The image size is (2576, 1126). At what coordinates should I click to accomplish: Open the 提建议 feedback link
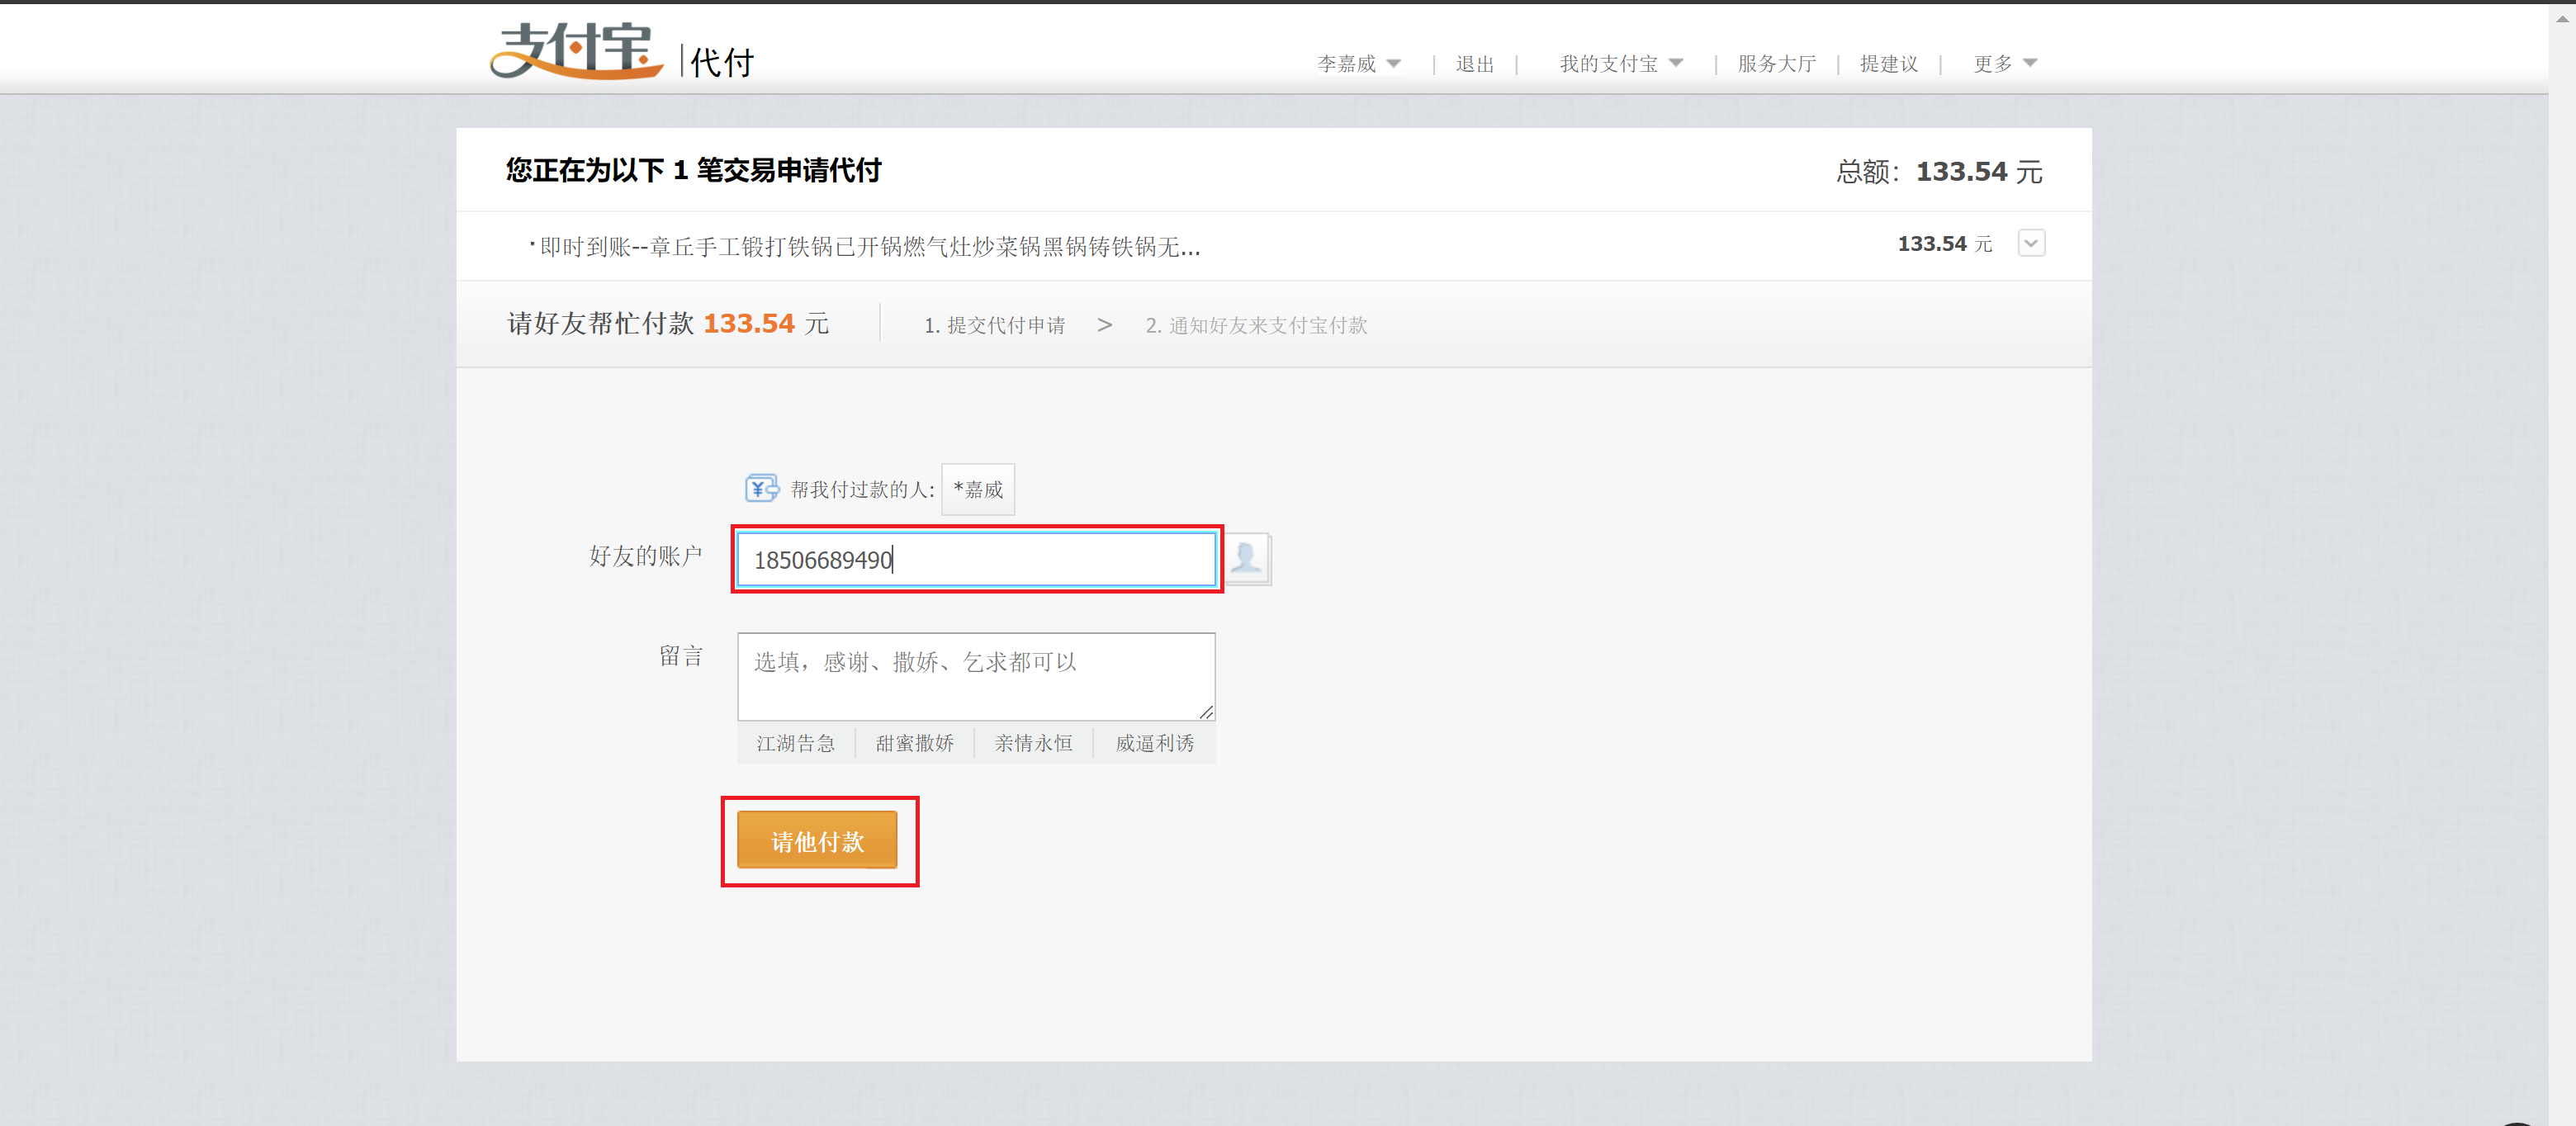point(1888,64)
